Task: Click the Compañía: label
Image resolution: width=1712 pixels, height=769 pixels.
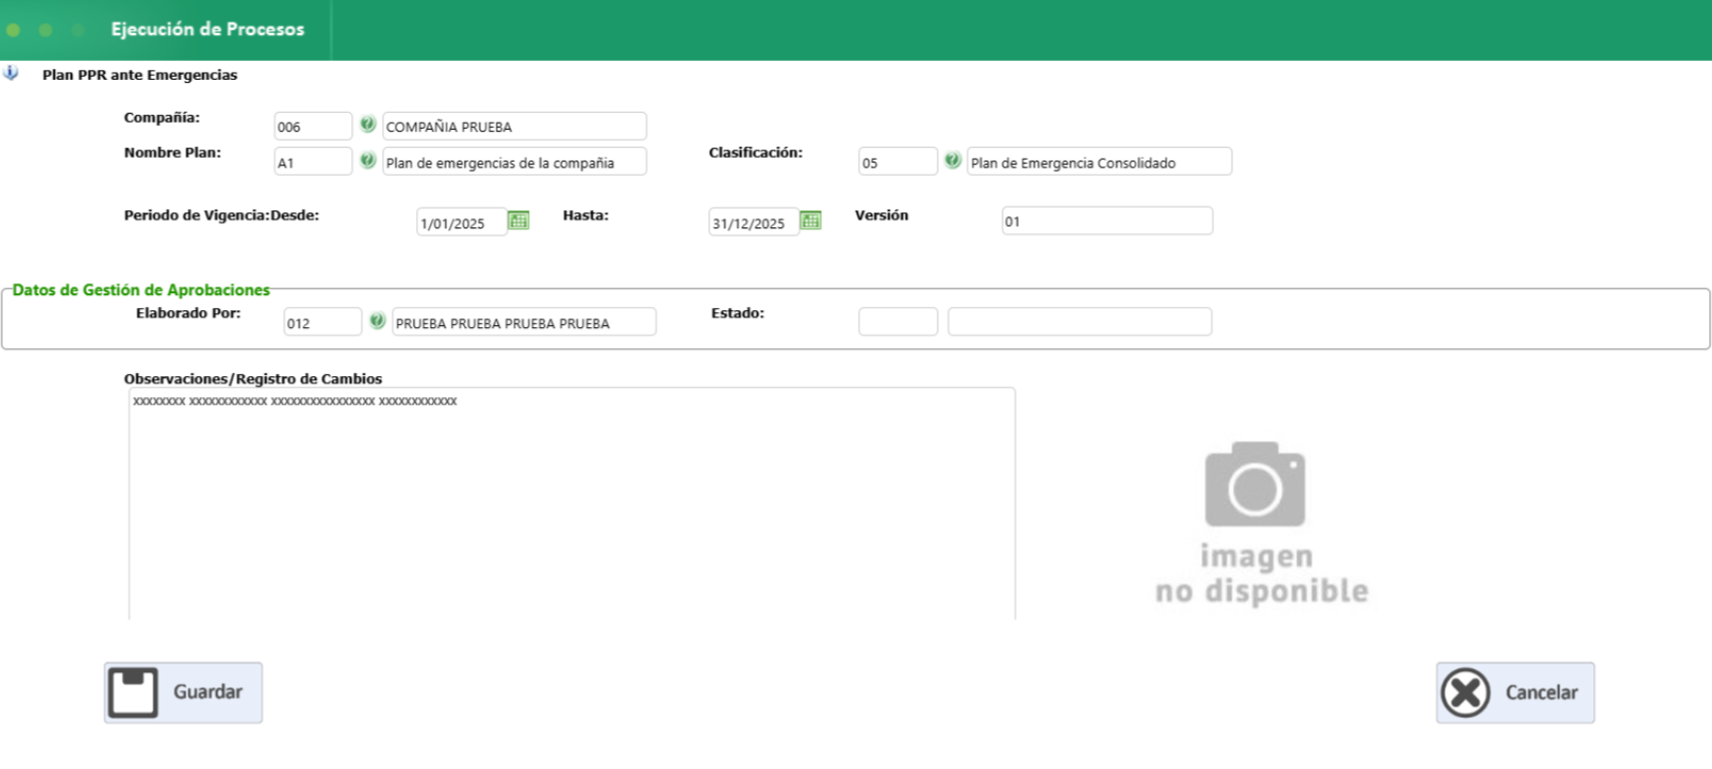Action: [162, 118]
